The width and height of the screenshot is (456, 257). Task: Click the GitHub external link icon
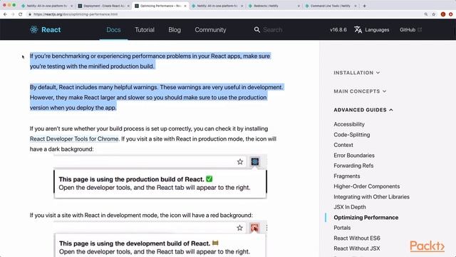coord(420,29)
